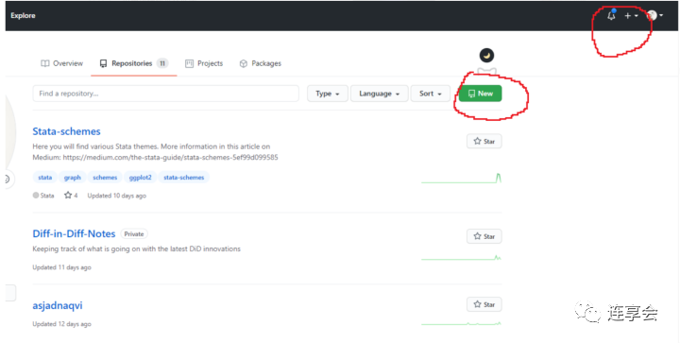680x343 pixels.
Task: Star the Stata-schemes repository
Action: 484,142
